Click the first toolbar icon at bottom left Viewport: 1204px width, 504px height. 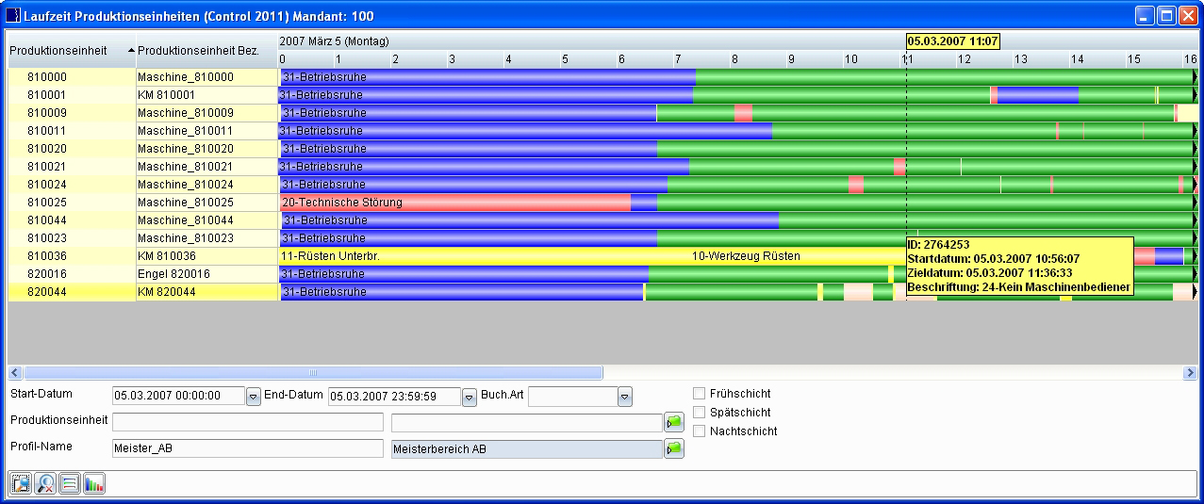[21, 484]
